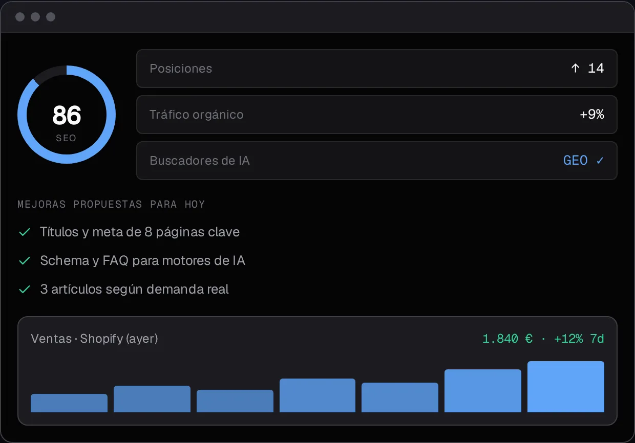The image size is (635, 443).
Task: Click the value +9% in Tráfico orgánico
Action: pos(592,115)
